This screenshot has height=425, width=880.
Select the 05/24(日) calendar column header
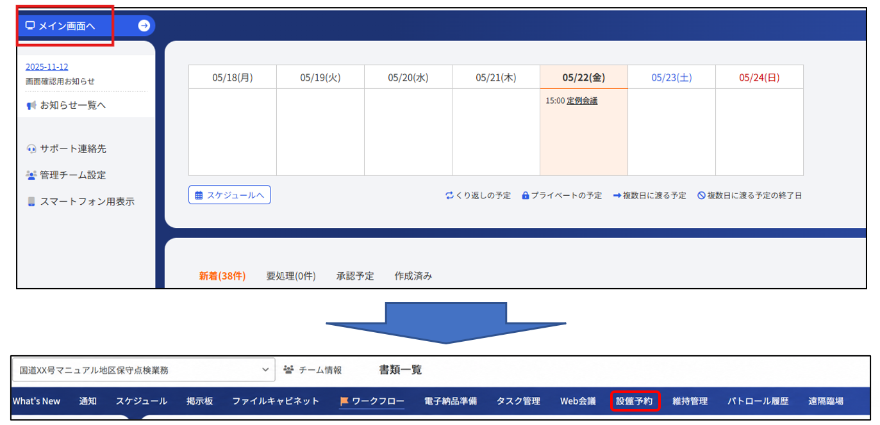pyautogui.click(x=760, y=77)
